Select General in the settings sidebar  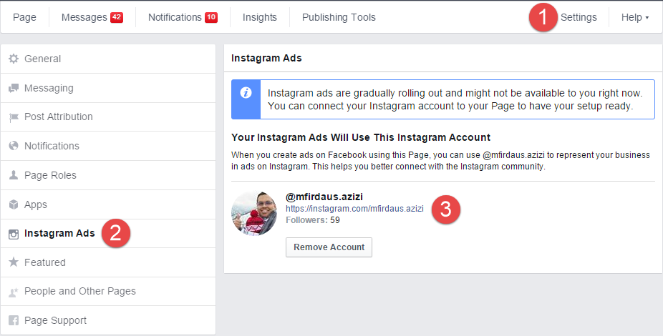[108, 59]
